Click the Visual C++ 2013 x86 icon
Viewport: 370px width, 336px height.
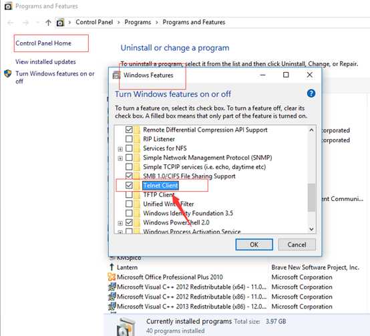112,306
